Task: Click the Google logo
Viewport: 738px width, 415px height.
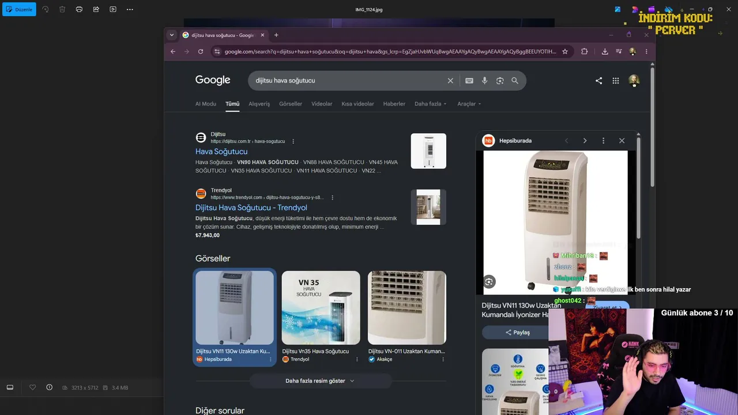Action: tap(213, 80)
